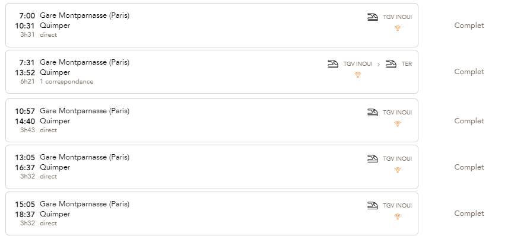Click the train icon for the 10:57 departure
The image size is (511, 236).
pyautogui.click(x=373, y=112)
